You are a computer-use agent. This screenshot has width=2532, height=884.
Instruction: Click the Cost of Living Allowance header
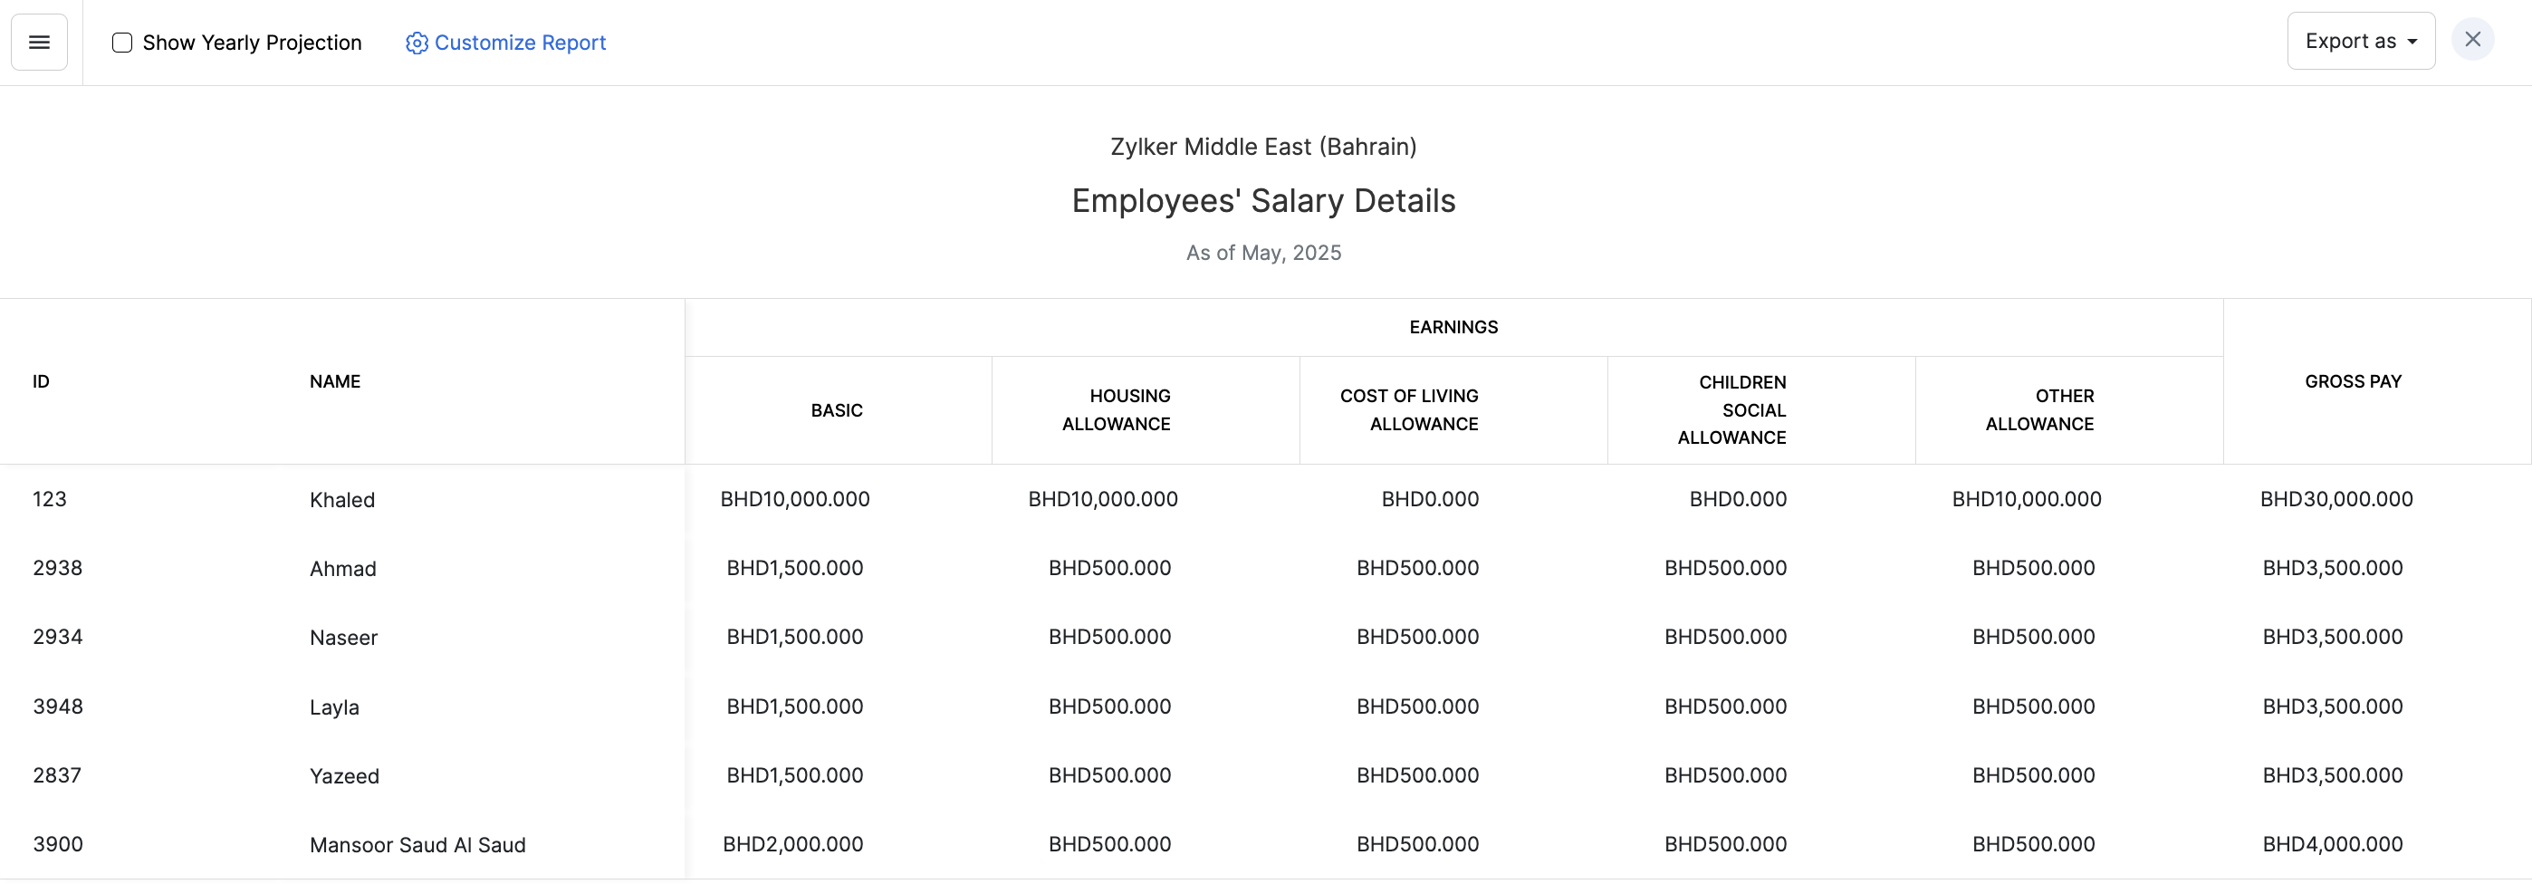pos(1408,410)
